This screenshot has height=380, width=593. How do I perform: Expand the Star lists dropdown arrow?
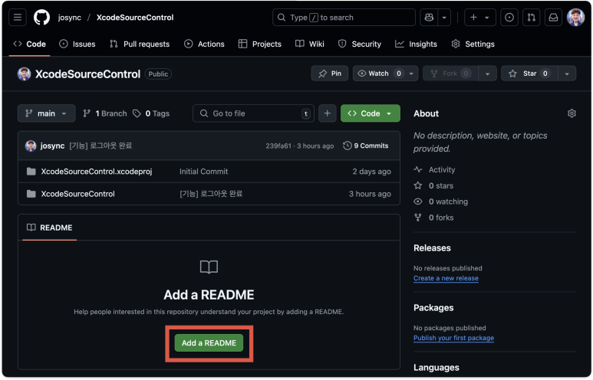pyautogui.click(x=567, y=74)
